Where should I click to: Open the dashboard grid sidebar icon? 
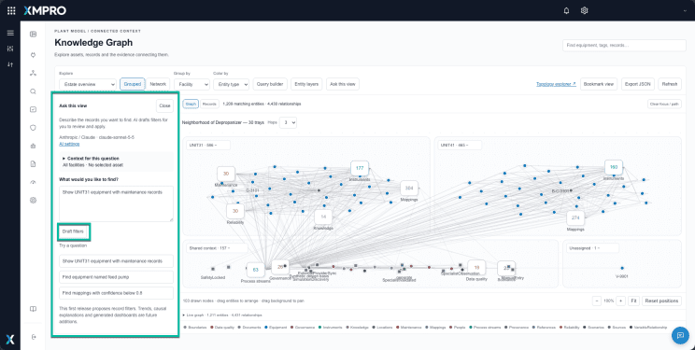(x=34, y=35)
